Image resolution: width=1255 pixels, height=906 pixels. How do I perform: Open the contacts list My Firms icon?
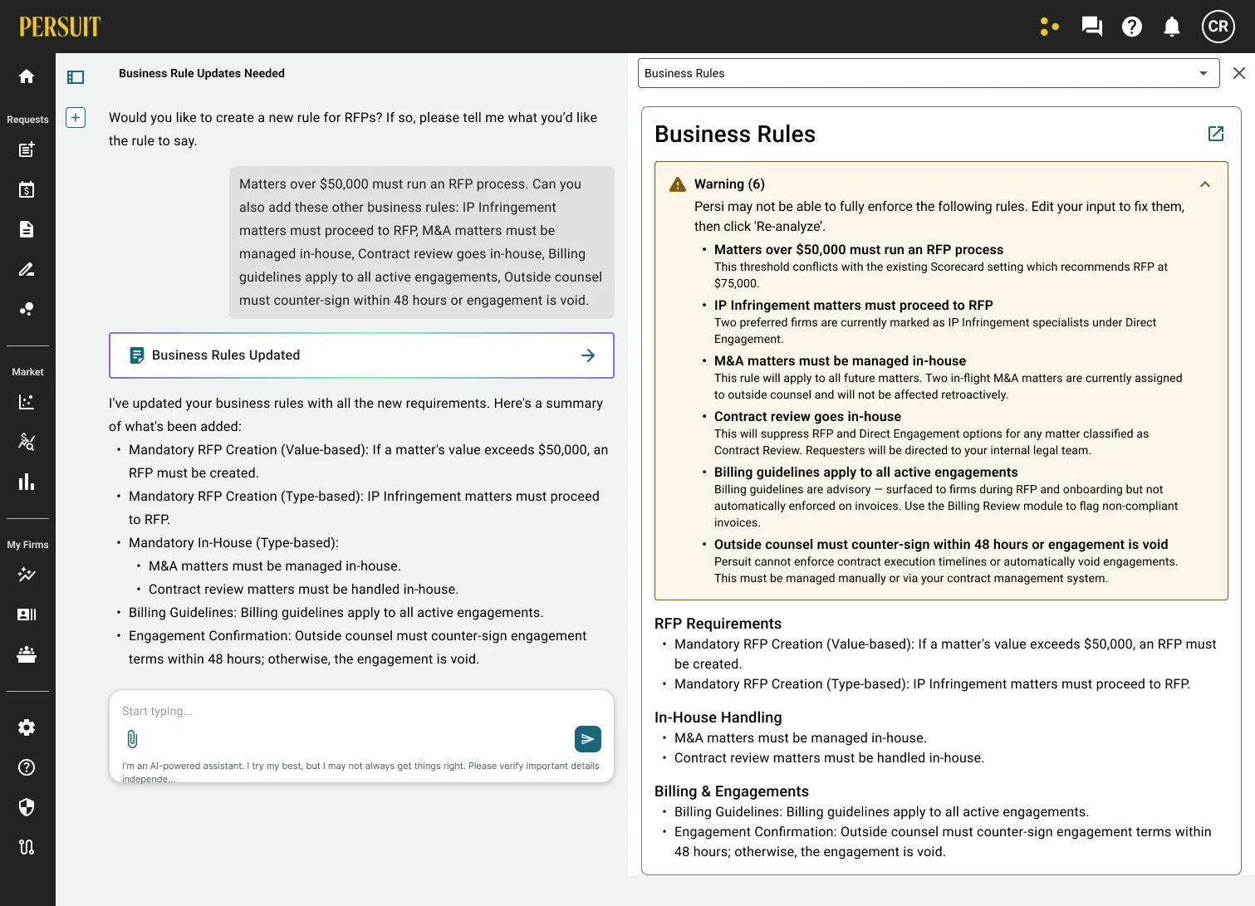pos(27,615)
